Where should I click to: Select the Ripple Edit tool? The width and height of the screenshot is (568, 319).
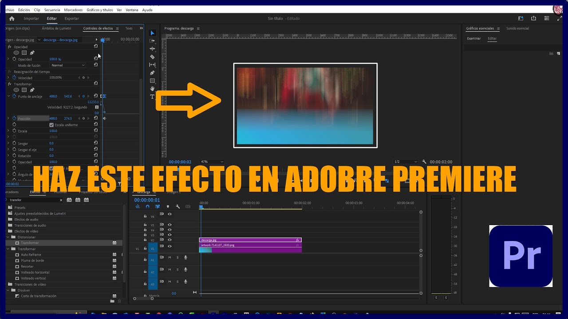point(153,49)
